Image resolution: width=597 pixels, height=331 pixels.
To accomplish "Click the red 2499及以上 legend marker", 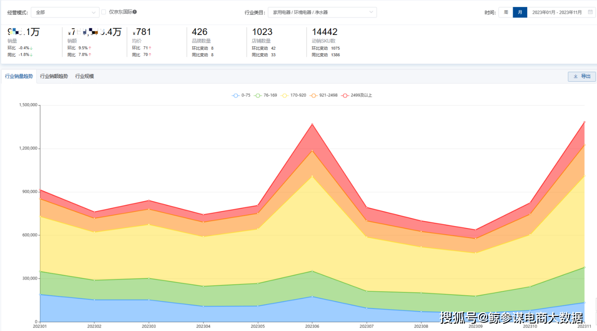I will (x=345, y=95).
